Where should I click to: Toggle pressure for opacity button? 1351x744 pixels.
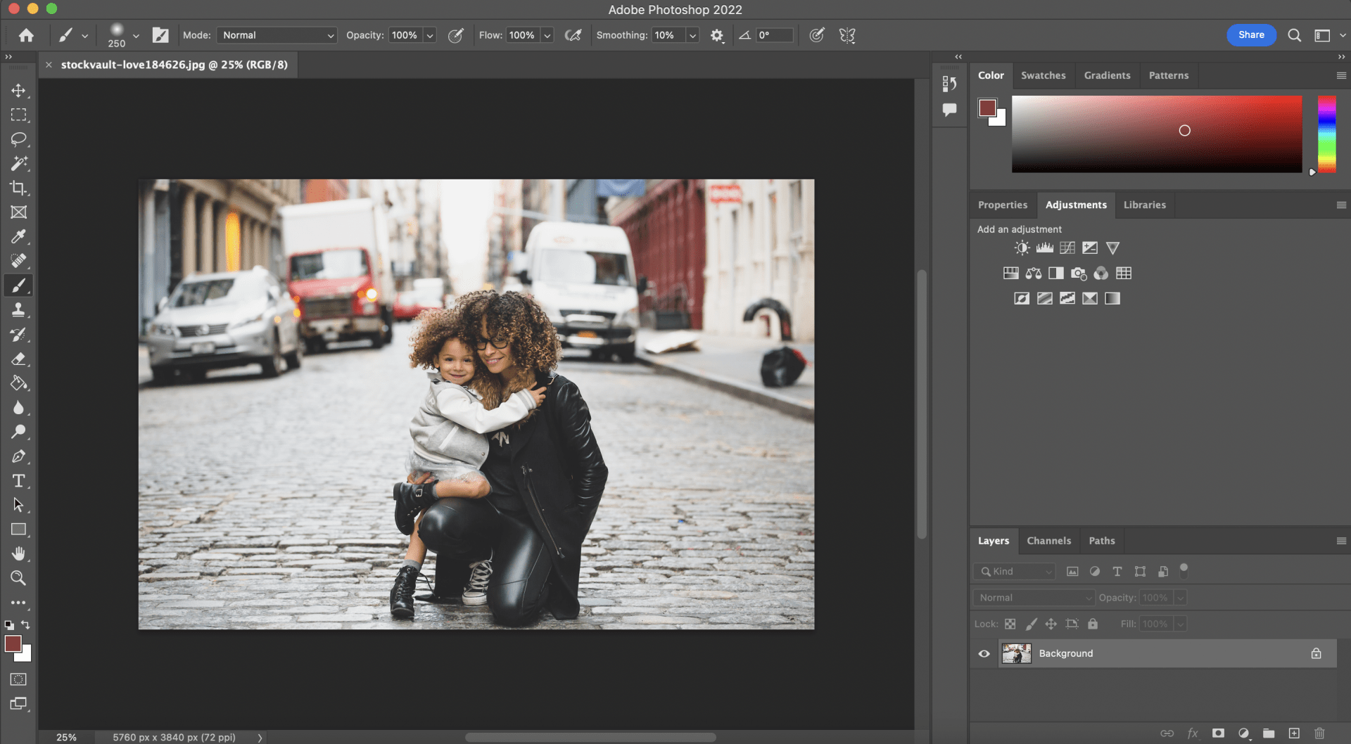456,35
